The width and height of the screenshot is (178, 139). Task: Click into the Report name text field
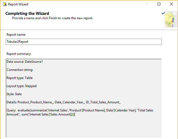84,42
